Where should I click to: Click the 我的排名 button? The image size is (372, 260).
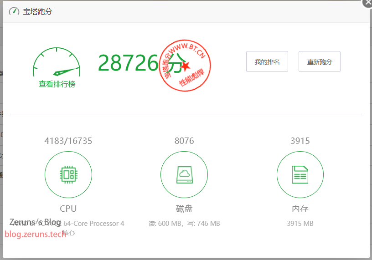click(267, 61)
